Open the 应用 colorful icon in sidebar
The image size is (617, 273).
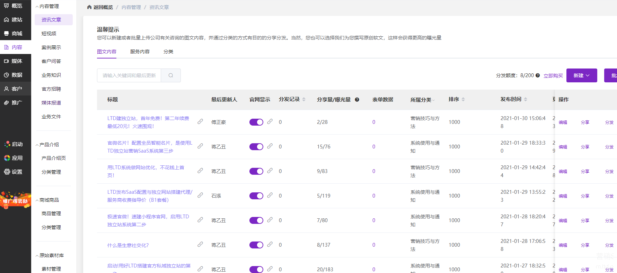(x=7, y=158)
